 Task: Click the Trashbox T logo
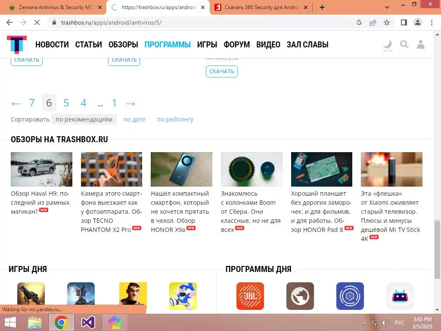[x=17, y=44]
